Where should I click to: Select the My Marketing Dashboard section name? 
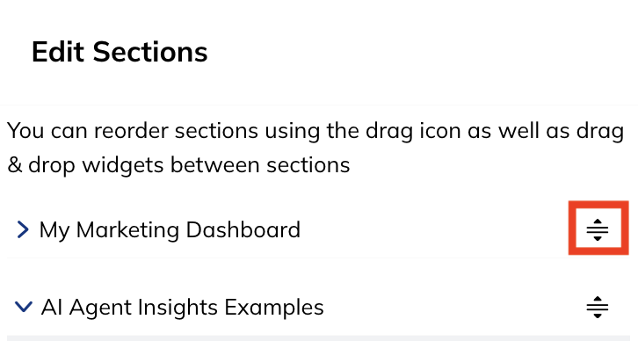pyautogui.click(x=170, y=230)
